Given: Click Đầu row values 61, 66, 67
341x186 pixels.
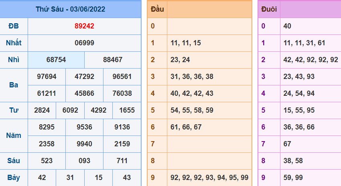Looking at the screenshot, I should [186, 127].
